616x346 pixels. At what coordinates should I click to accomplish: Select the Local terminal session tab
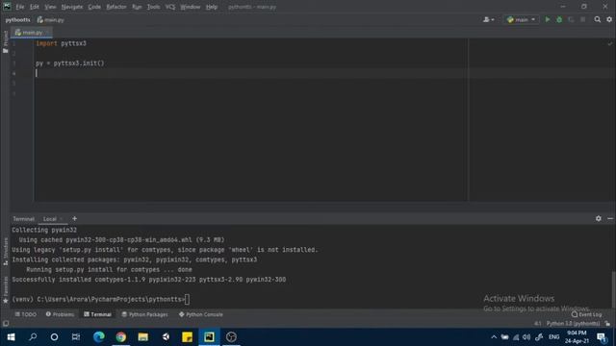point(50,219)
